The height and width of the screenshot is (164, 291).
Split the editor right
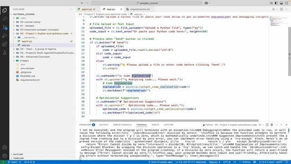[281, 9]
